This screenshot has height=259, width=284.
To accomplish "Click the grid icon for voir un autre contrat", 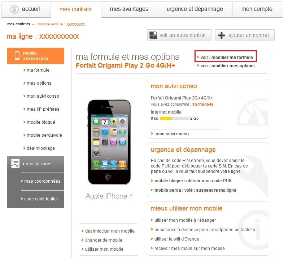I will click(x=153, y=35).
